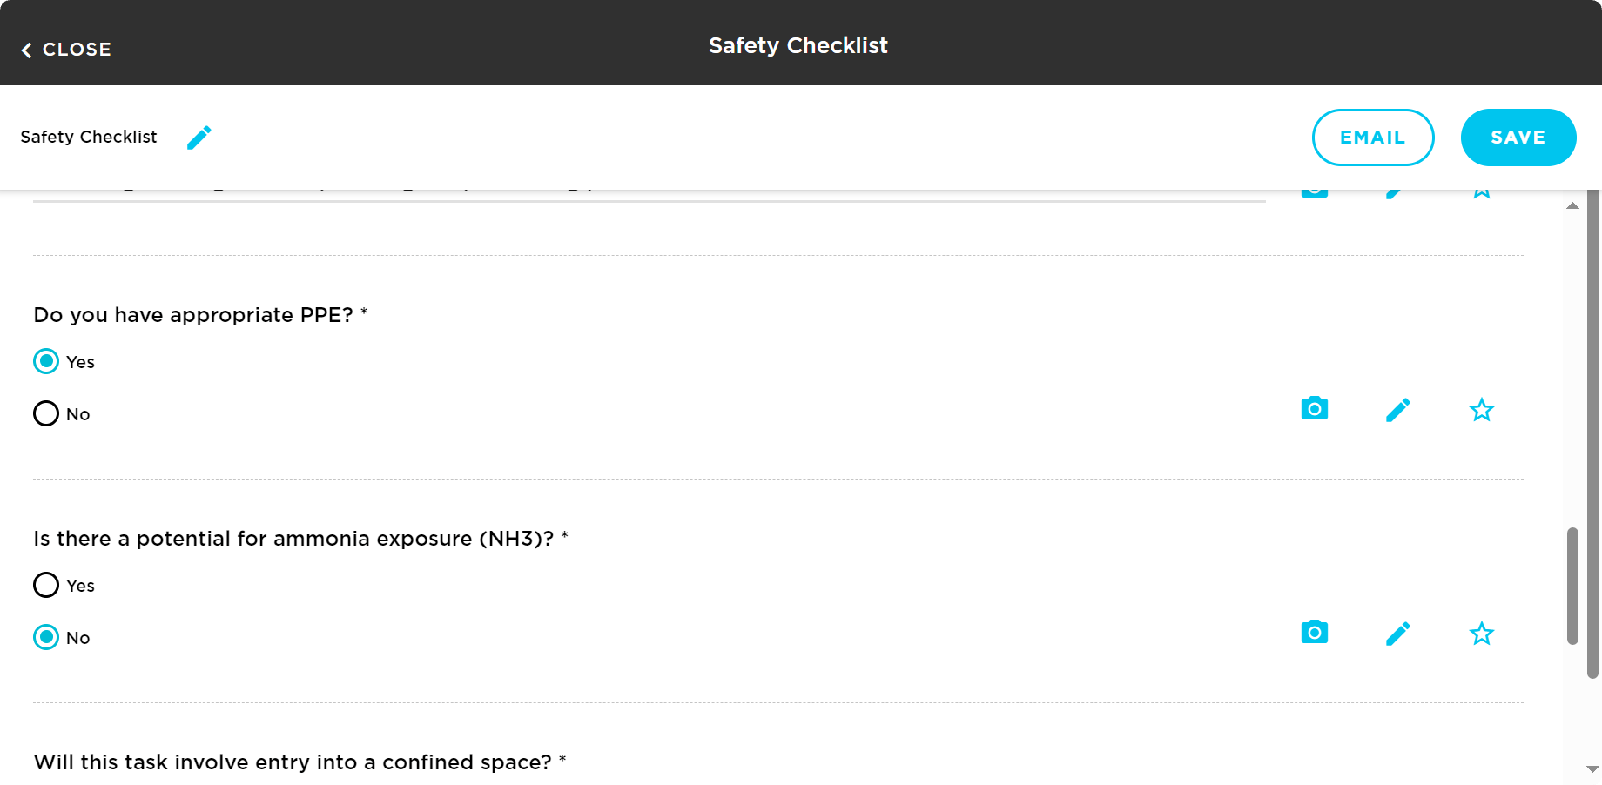This screenshot has width=1602, height=785.
Task: Click the scroll-up arrow on the scrollbar
Action: coord(1572,205)
